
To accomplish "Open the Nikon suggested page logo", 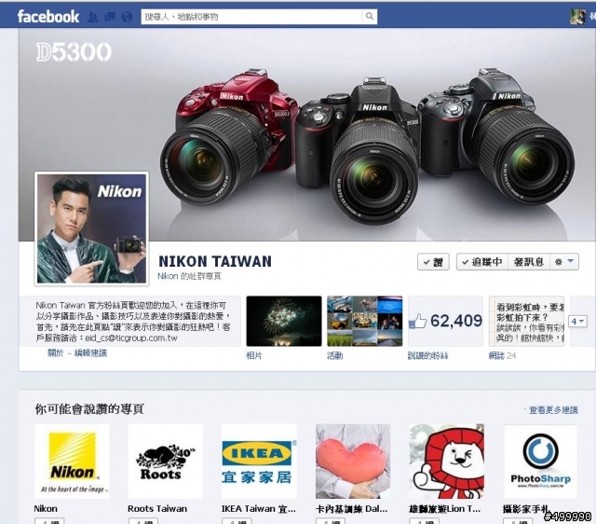I will 72,462.
